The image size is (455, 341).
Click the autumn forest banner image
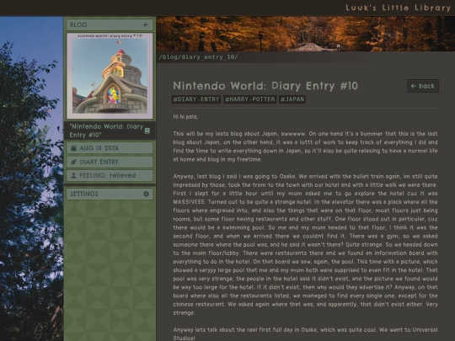pyautogui.click(x=306, y=34)
